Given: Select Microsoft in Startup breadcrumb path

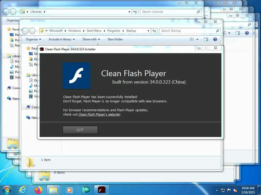Looking at the screenshot, I should (x=56, y=31).
